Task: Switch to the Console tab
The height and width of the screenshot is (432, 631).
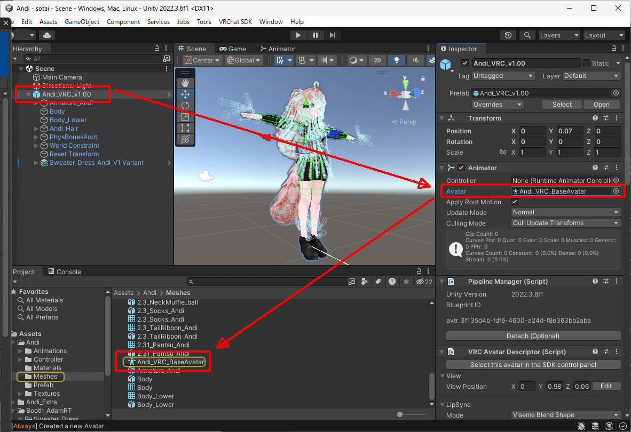Action: 65,271
